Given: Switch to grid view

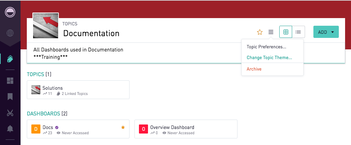Looking at the screenshot, I should coord(286,32).
